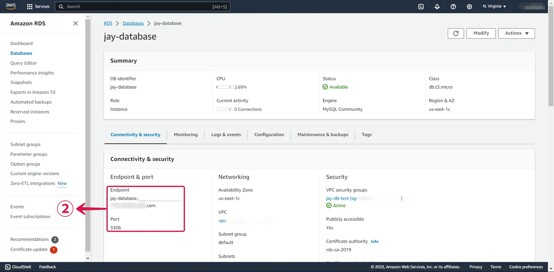Open Databases in the sidebar
The width and height of the screenshot is (554, 272).
[x=21, y=53]
